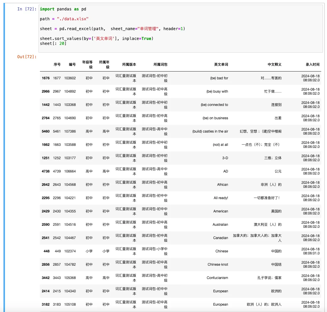
Task: Click the '(be) busy with' cell
Action: [x=217, y=91]
